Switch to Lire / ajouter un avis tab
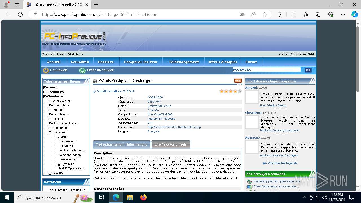Image resolution: width=361 pixels, height=203 pixels. (171, 145)
